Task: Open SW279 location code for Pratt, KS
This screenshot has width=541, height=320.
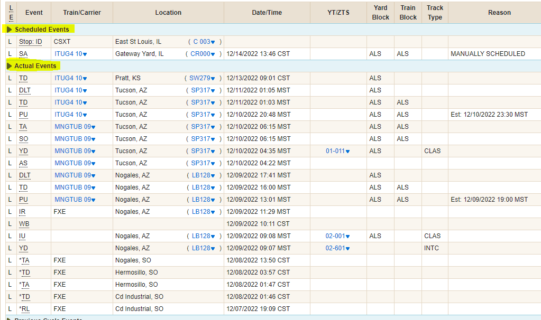Action: tap(202, 78)
